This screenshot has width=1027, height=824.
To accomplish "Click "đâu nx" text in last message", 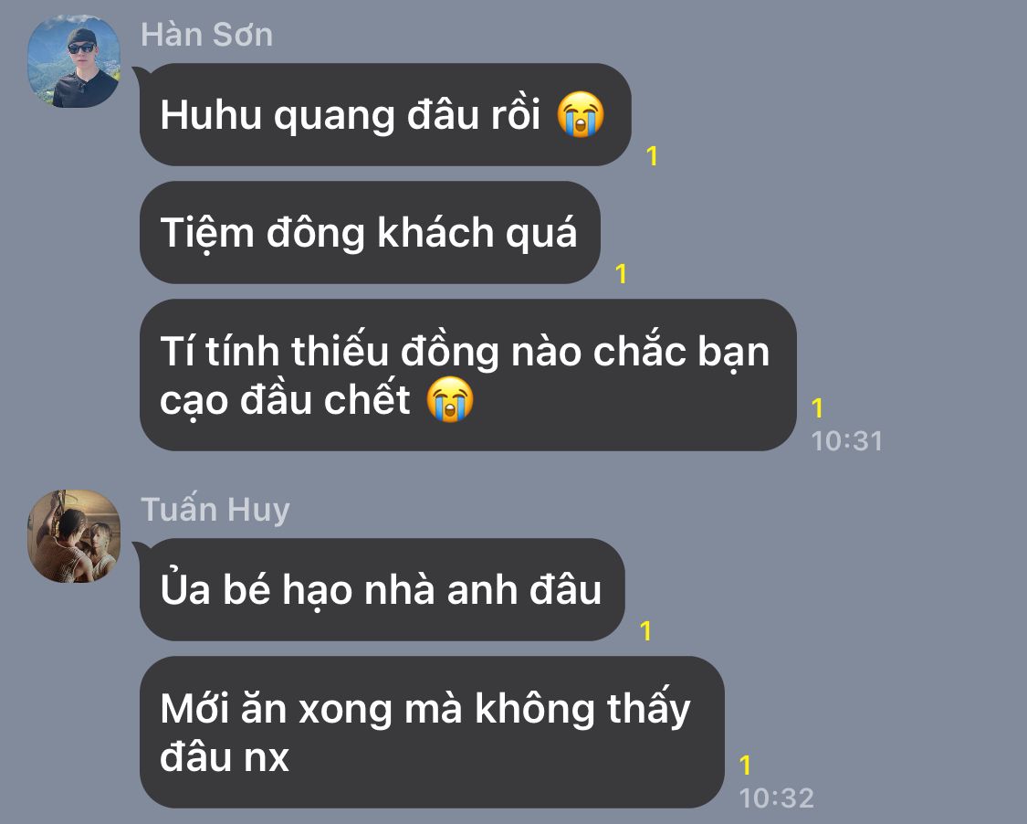I will click(225, 757).
